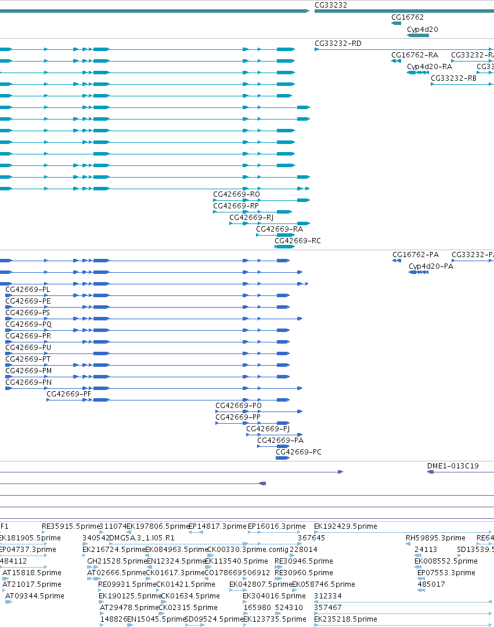Click the CG16762 gene label
The height and width of the screenshot is (628, 494).
pos(408,17)
